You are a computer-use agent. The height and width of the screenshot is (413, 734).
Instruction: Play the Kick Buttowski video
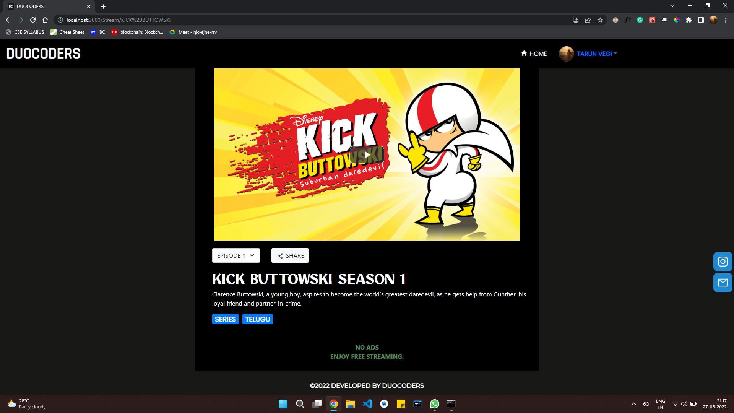point(367,155)
